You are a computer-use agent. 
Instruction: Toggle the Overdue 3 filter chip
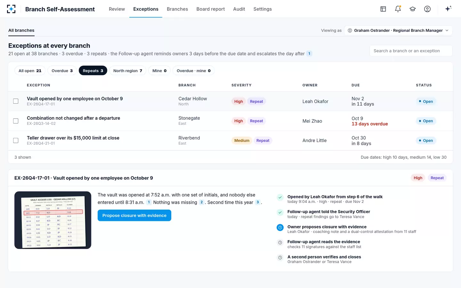point(62,71)
